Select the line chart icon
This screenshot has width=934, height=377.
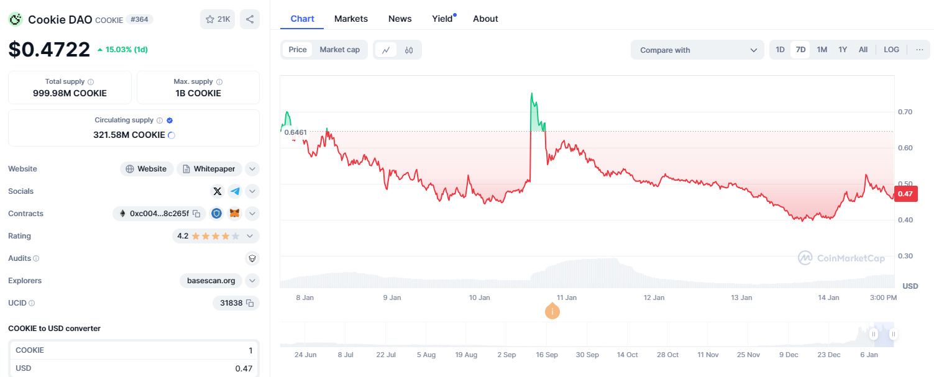[x=386, y=49]
